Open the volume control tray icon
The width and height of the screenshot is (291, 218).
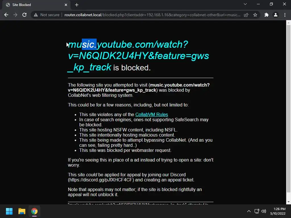click(264, 211)
